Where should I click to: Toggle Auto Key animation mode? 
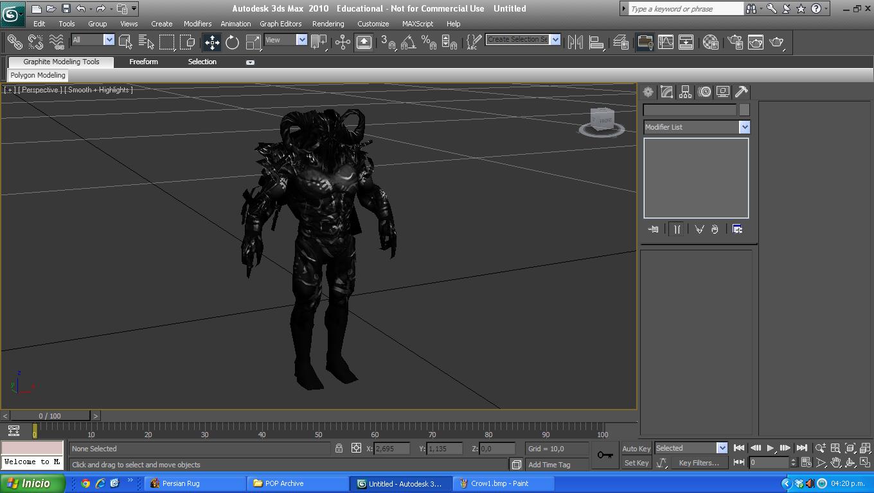click(x=636, y=449)
